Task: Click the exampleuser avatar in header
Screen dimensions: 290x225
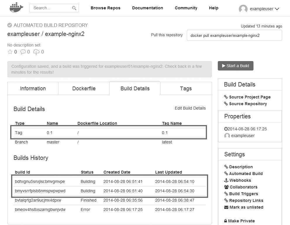Action: coord(243,9)
